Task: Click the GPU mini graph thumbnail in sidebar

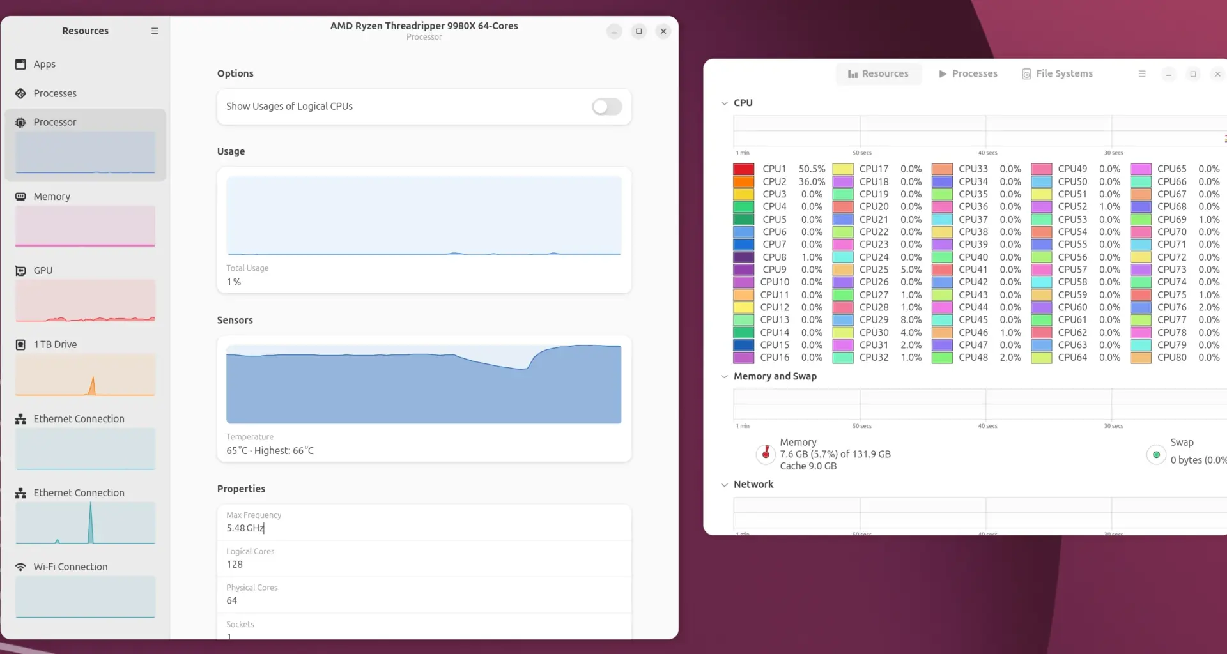Action: coord(85,300)
